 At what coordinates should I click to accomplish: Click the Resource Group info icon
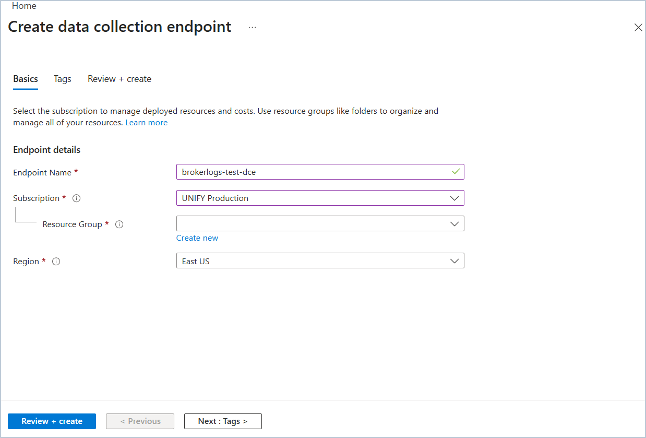(119, 224)
